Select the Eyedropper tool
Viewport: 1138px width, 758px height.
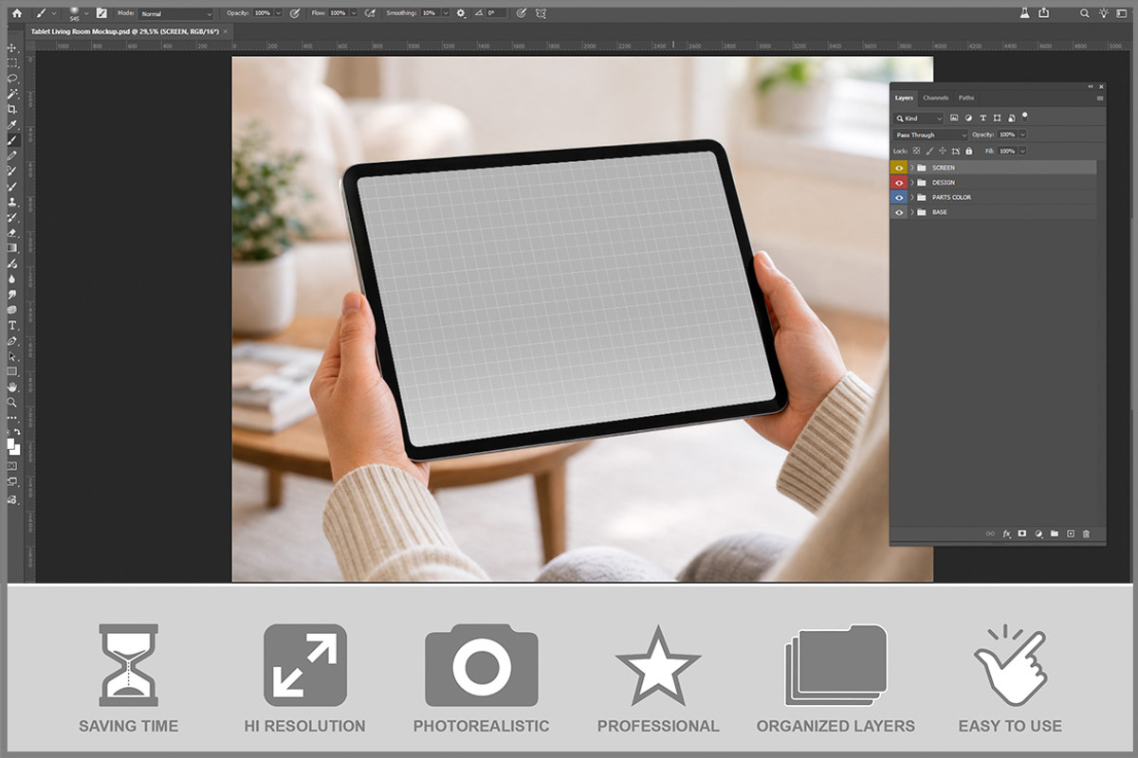pos(12,124)
